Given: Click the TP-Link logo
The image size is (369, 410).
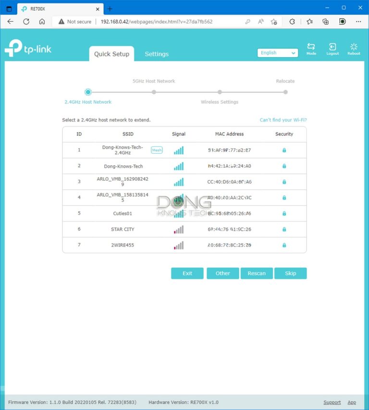Looking at the screenshot, I should (x=28, y=49).
